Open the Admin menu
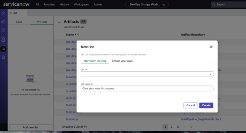The image size is (246, 133). click(98, 5)
